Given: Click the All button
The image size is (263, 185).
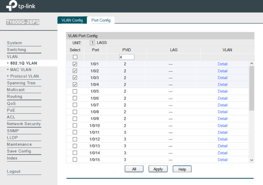Looking at the screenshot, I should [x=134, y=169].
